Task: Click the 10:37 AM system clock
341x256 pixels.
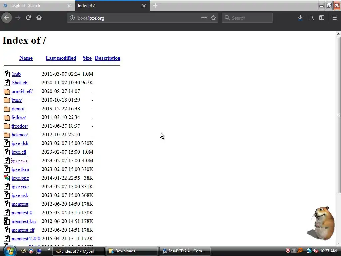Action: [328, 251]
